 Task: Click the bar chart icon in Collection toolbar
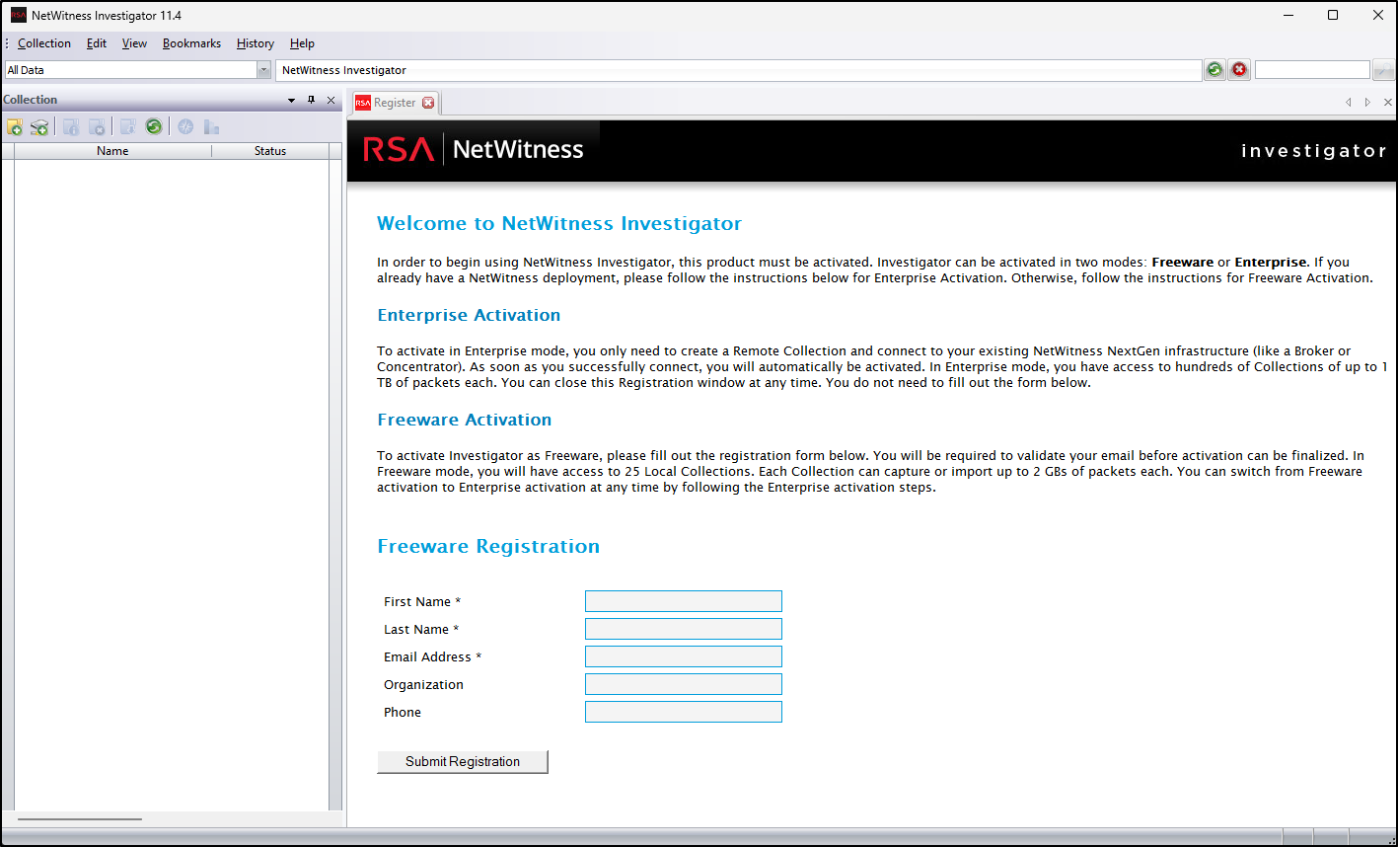211,126
